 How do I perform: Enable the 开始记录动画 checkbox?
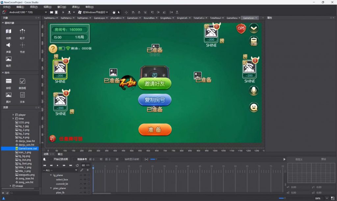(51, 159)
